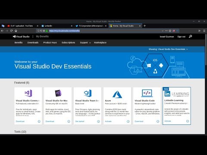The width and height of the screenshot is (207, 155).
Task: Click the Visual Studio Code logo
Action: click(x=147, y=93)
